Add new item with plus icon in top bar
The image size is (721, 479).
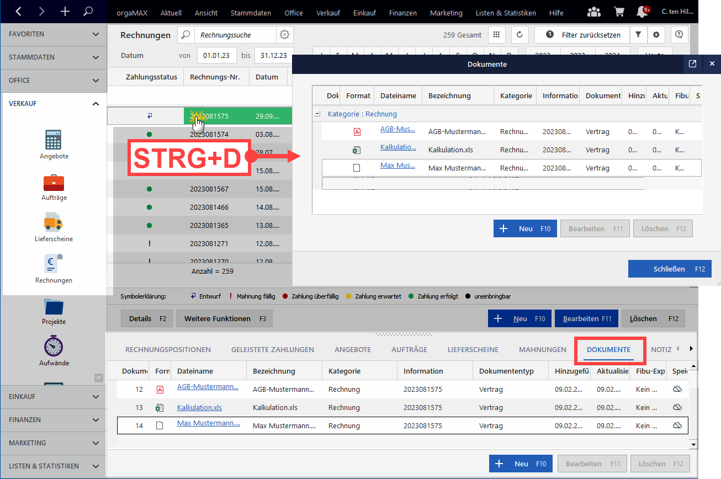[x=65, y=11]
